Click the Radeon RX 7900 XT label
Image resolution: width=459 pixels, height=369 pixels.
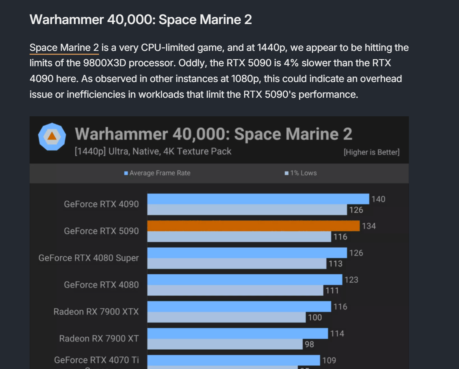click(99, 339)
